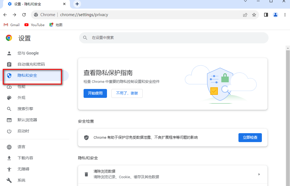The image size is (290, 186).
Task: Select 隐私和安全 in the sidebar
Action: click(x=34, y=75)
